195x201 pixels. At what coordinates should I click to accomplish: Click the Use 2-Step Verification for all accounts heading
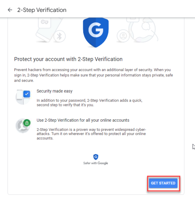[83, 120]
